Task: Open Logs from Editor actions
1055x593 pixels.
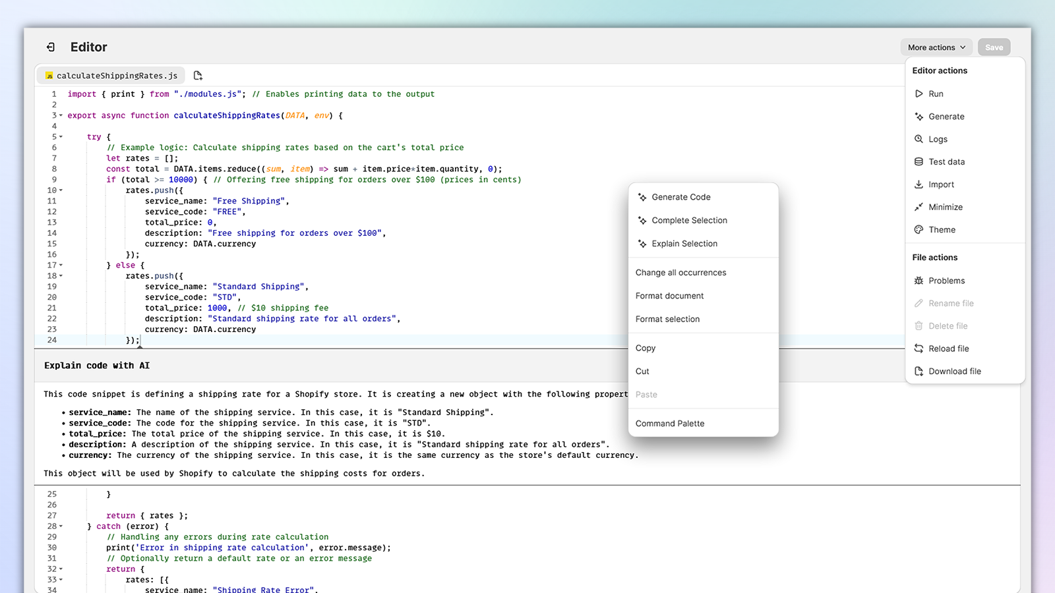Action: 965,139
